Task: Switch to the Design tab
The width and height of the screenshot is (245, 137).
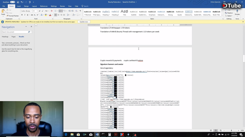Action: 26,6
